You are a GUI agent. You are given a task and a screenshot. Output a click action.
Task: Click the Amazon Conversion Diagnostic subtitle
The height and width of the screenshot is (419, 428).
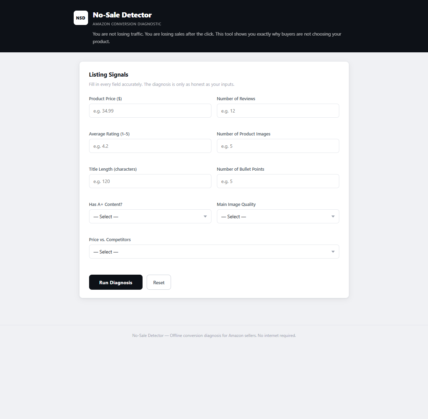127,24
